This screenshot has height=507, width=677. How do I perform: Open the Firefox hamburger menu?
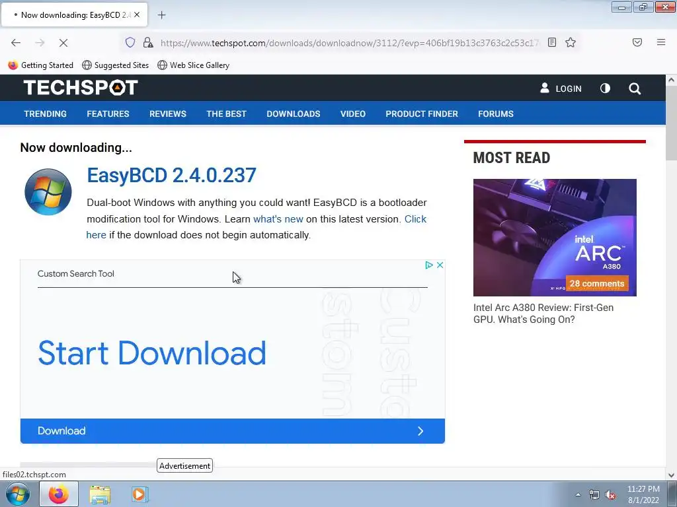tap(660, 42)
